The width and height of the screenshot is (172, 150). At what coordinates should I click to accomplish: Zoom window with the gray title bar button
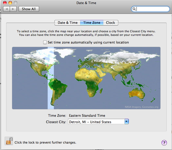[16, 3]
